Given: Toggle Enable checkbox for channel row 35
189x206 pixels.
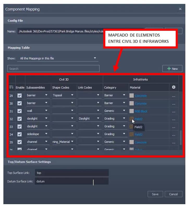Looking at the screenshot, I should (20, 142).
